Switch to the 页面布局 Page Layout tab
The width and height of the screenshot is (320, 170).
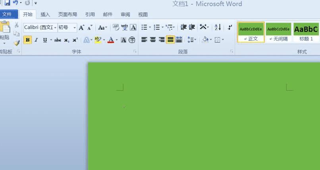click(x=67, y=14)
